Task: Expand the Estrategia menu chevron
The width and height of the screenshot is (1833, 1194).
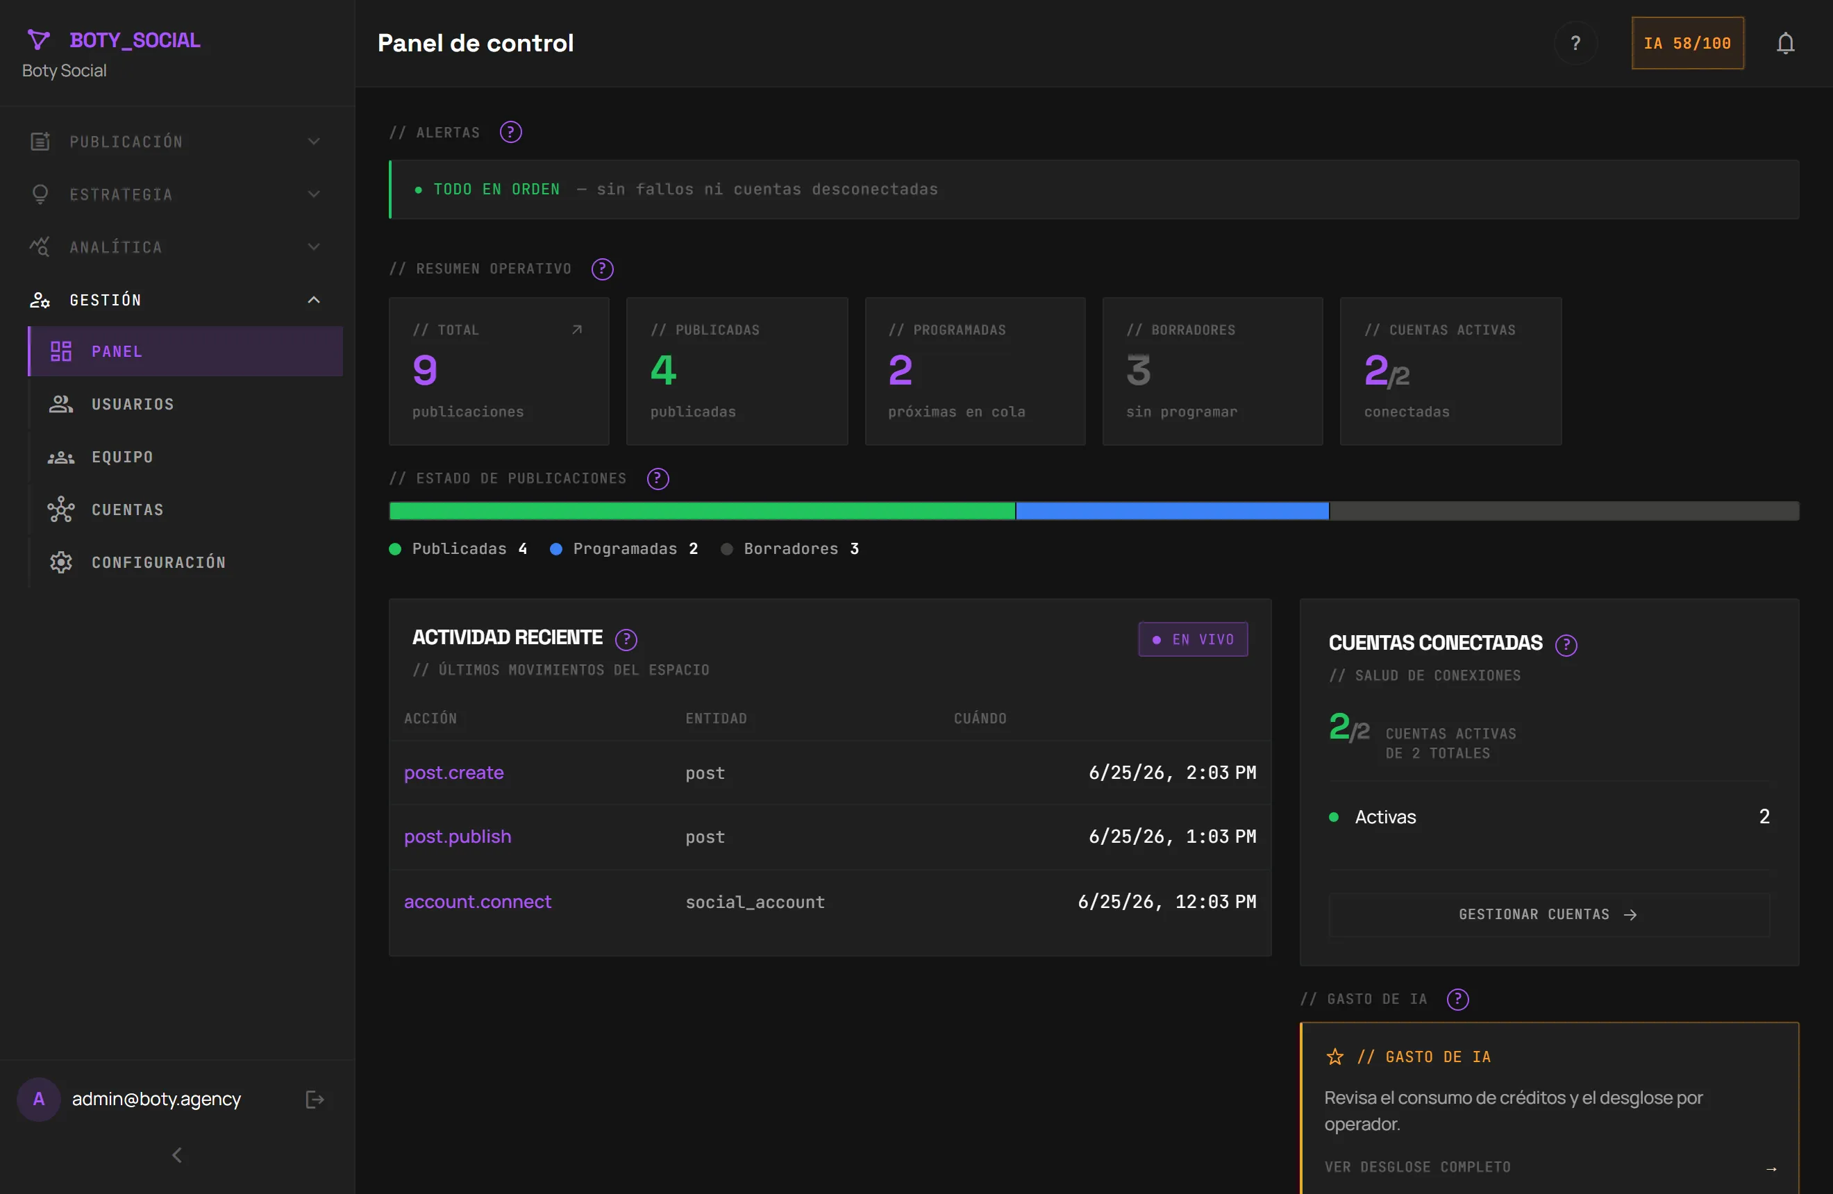Action: tap(313, 194)
